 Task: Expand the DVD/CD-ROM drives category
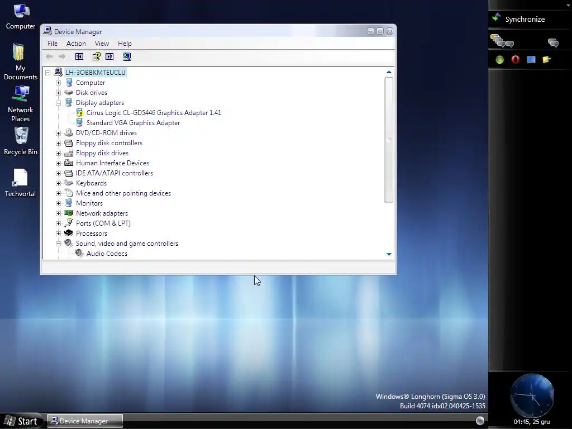[x=58, y=133]
